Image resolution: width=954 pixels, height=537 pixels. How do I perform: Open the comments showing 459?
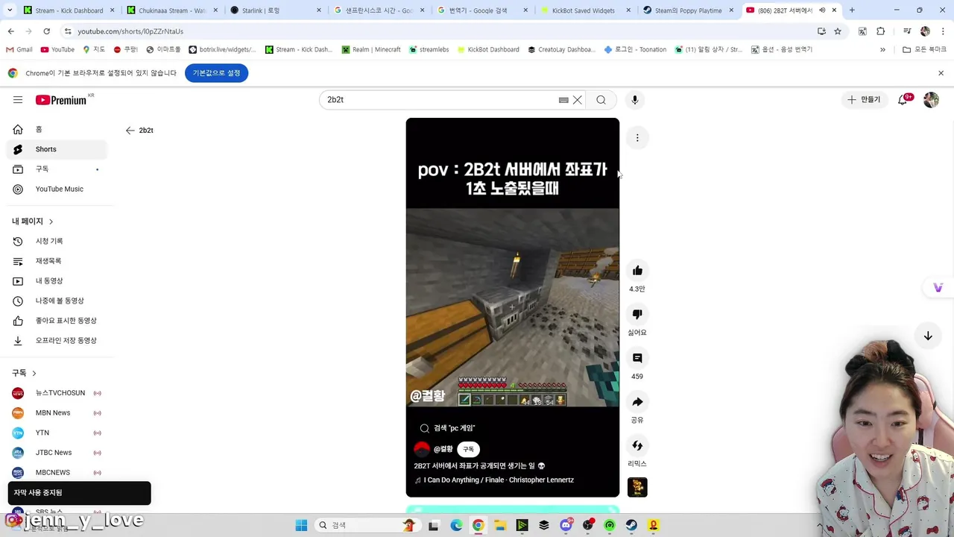click(637, 358)
